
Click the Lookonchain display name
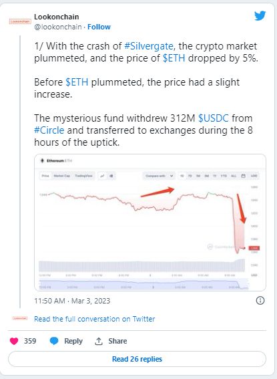pos(57,17)
